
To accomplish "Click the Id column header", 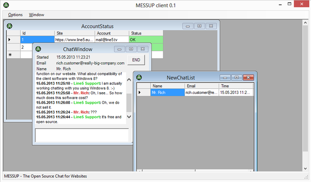I will pyautogui.click(x=38, y=33).
